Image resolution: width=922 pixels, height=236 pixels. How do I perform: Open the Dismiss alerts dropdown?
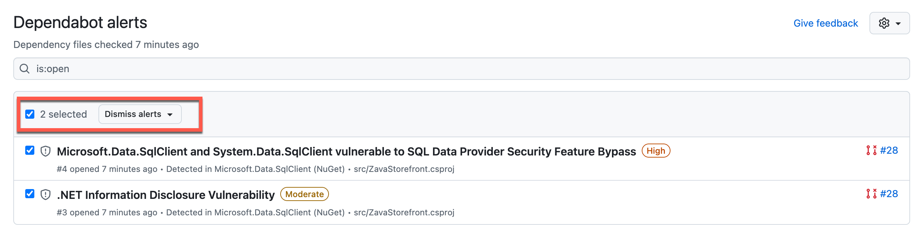point(139,114)
